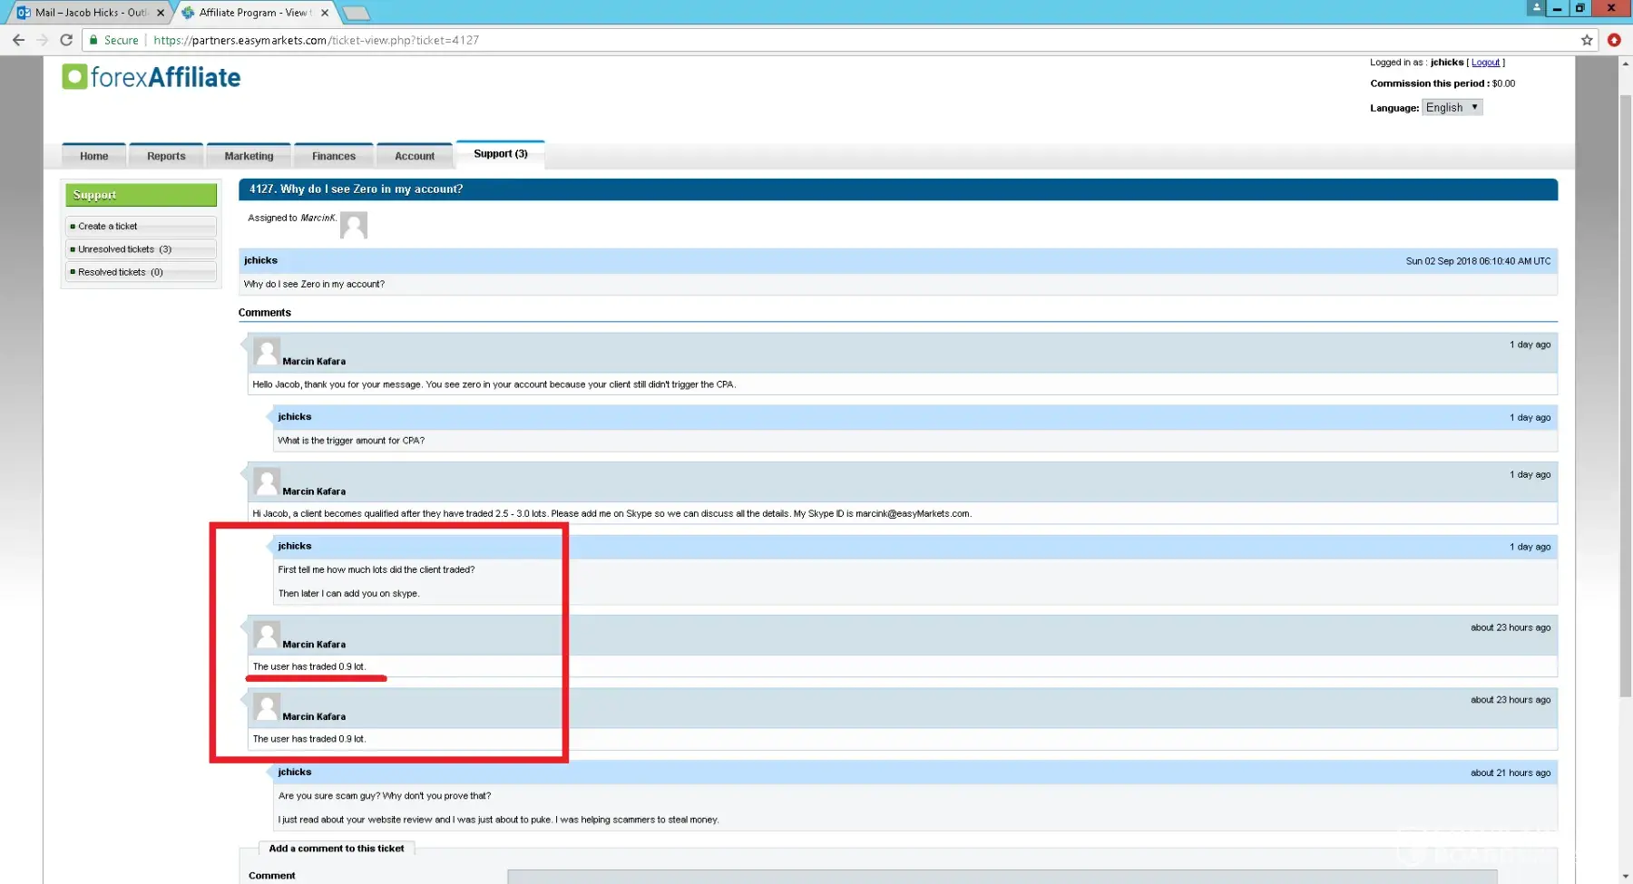The width and height of the screenshot is (1633, 884).
Task: Click the secure padlock icon
Action: coord(93,40)
